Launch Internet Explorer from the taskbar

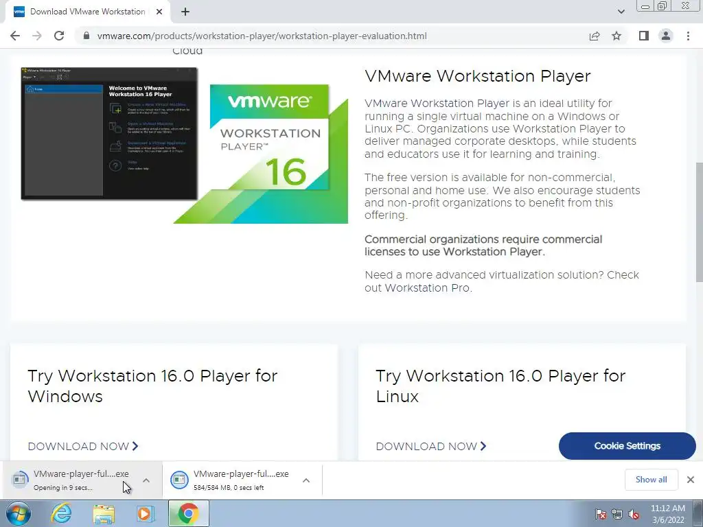61,513
